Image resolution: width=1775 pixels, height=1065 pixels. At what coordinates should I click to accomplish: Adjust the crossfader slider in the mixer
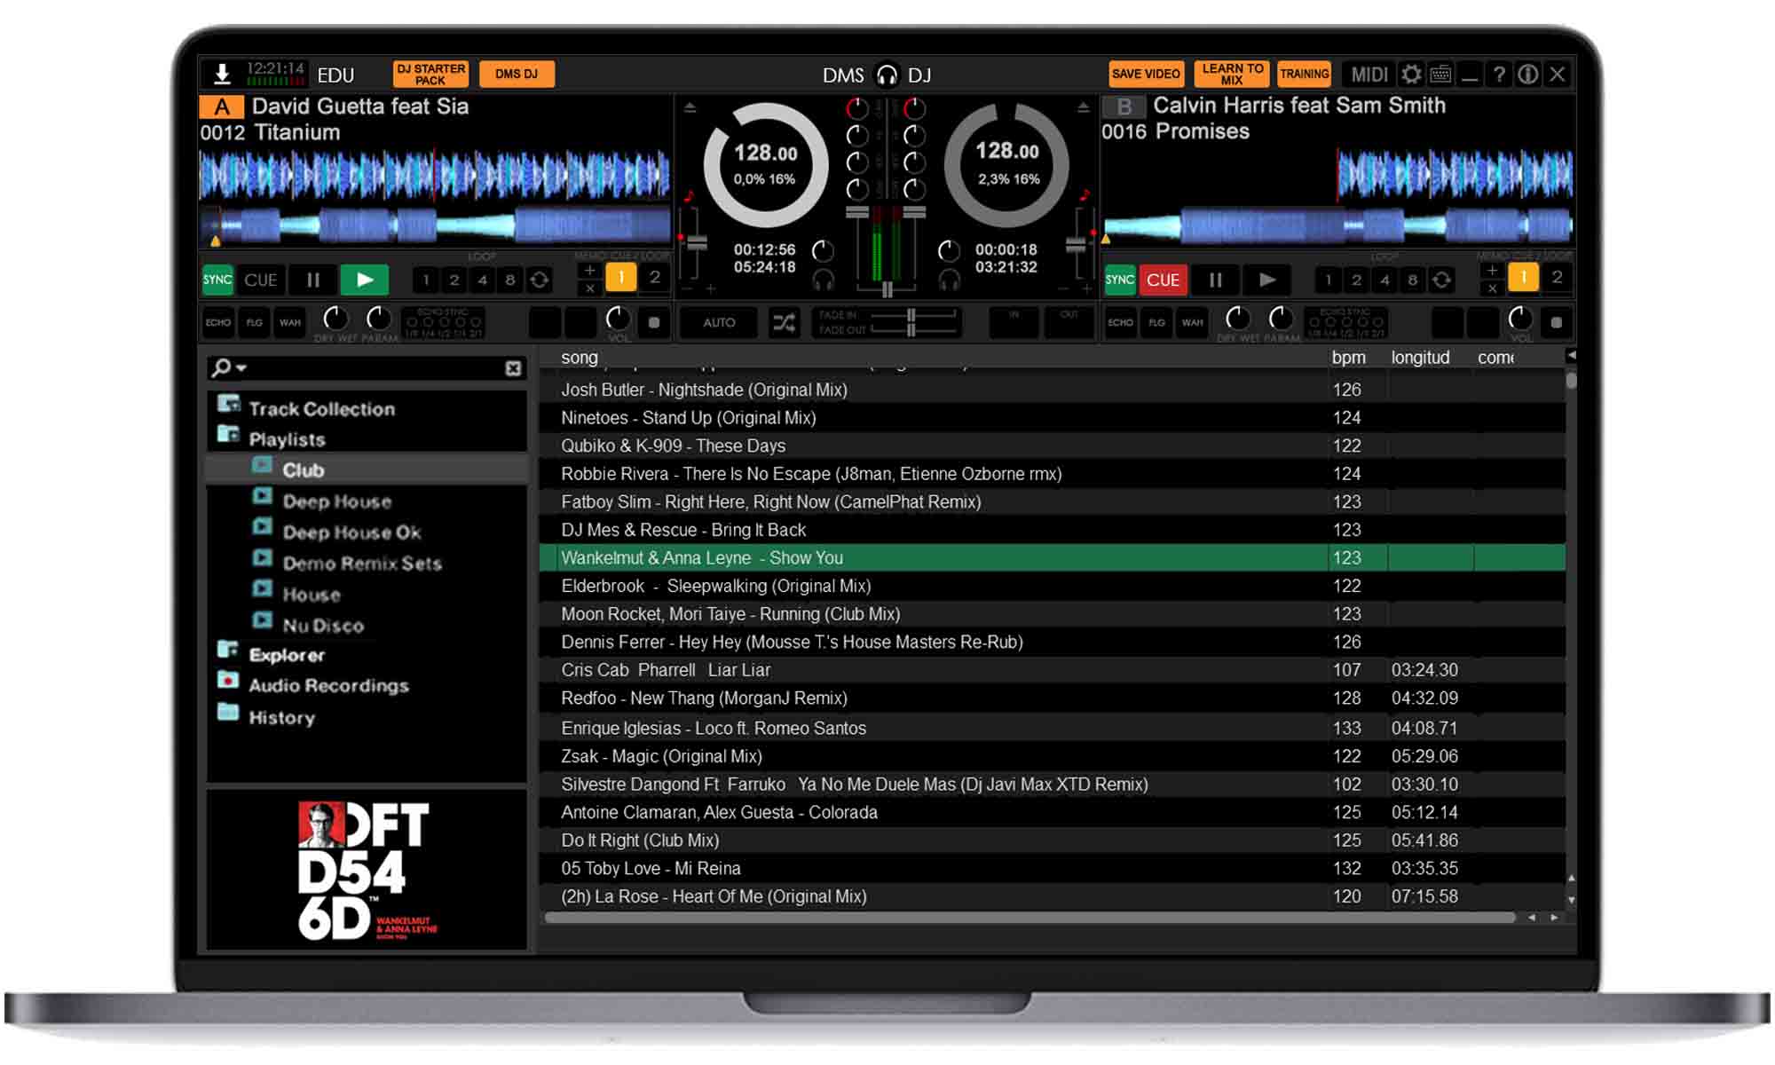coord(887,289)
